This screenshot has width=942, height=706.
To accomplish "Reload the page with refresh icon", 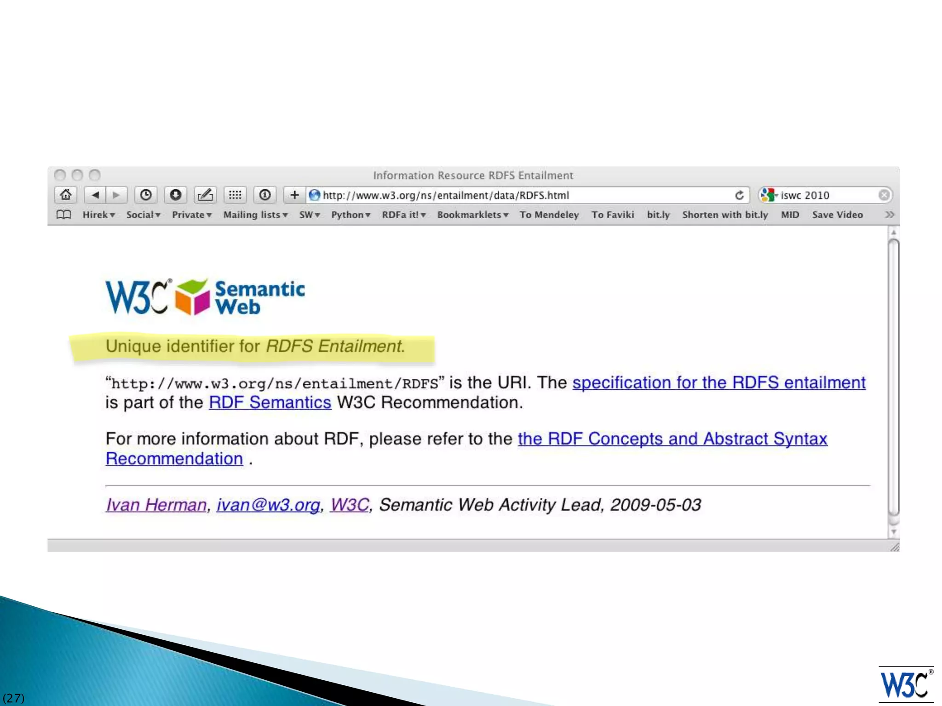I will [x=739, y=195].
